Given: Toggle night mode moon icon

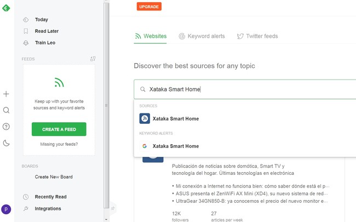Looking at the screenshot, I should [x=6, y=143].
